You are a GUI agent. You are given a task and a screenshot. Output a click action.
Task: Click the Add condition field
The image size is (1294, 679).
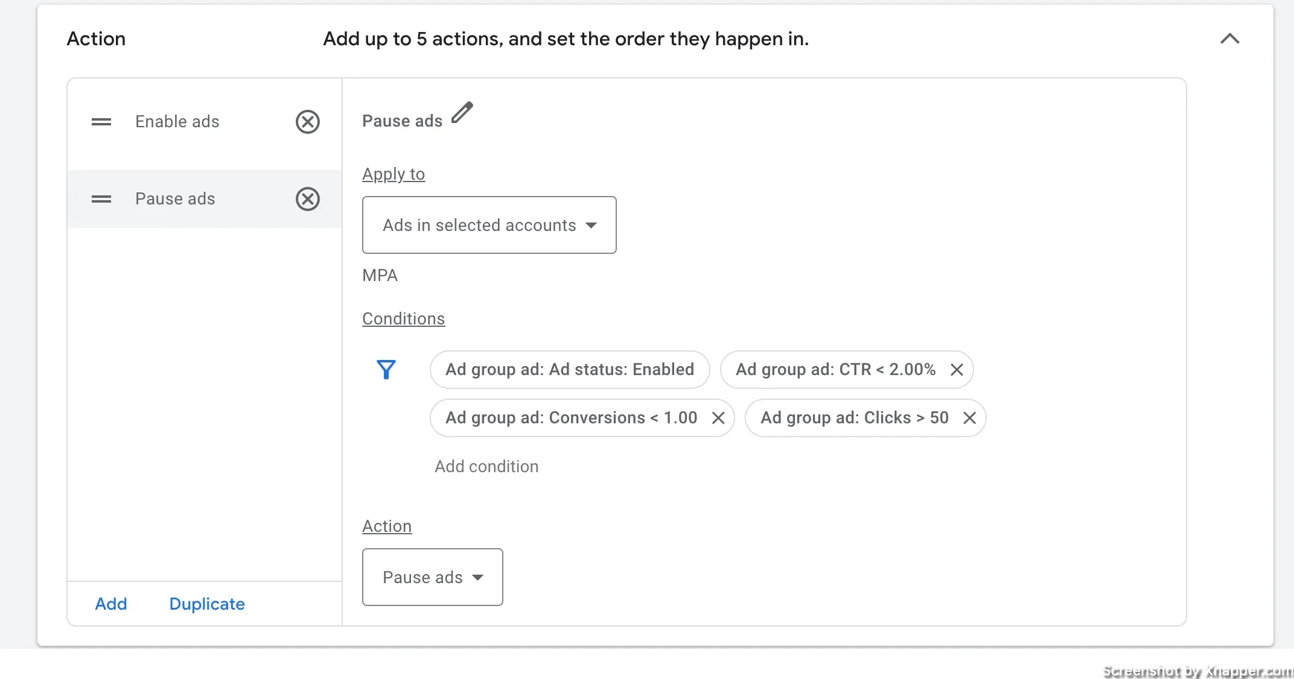[x=486, y=467]
